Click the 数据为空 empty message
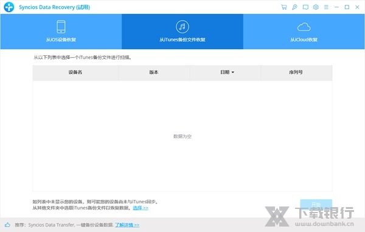Screen dimensions: 365x232 tap(182, 137)
